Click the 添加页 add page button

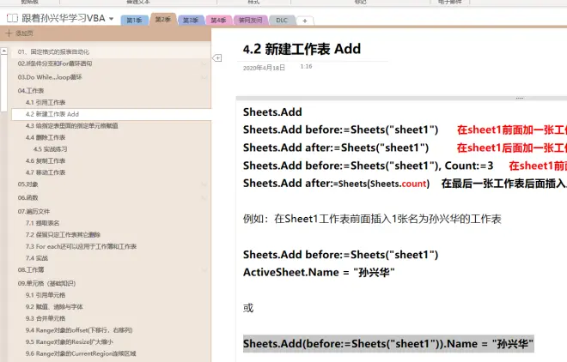[20, 33]
